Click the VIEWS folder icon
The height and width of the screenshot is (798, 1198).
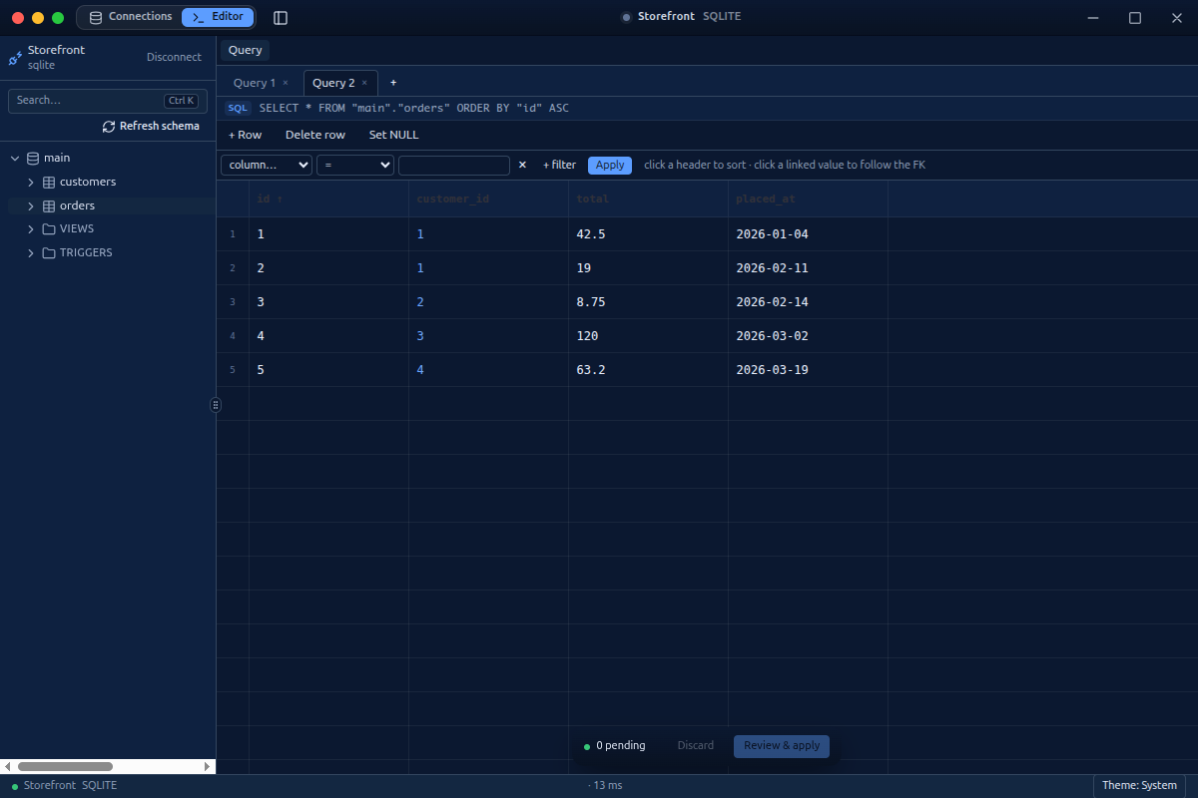pos(49,229)
